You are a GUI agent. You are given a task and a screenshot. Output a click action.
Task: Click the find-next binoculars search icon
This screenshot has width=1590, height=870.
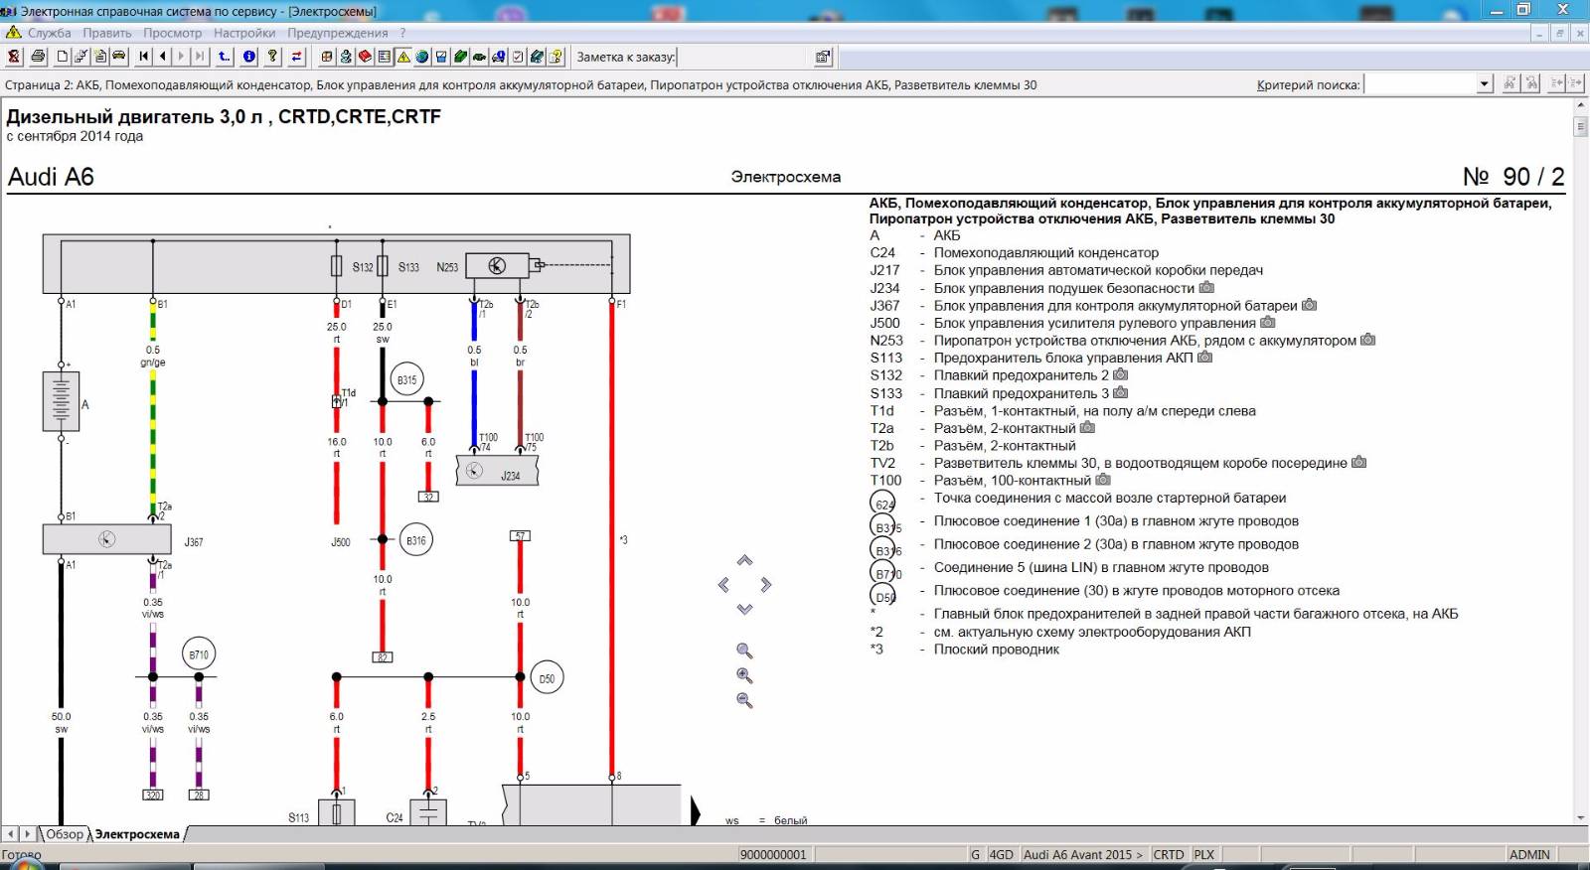(x=1510, y=83)
